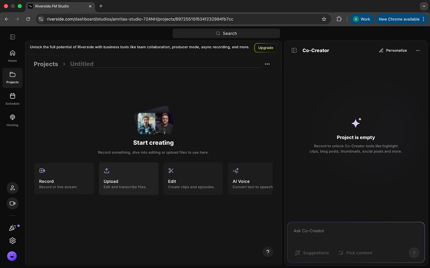430x268 pixels.
Task: Click the Untitled project name field
Action: pyautogui.click(x=165, y=64)
